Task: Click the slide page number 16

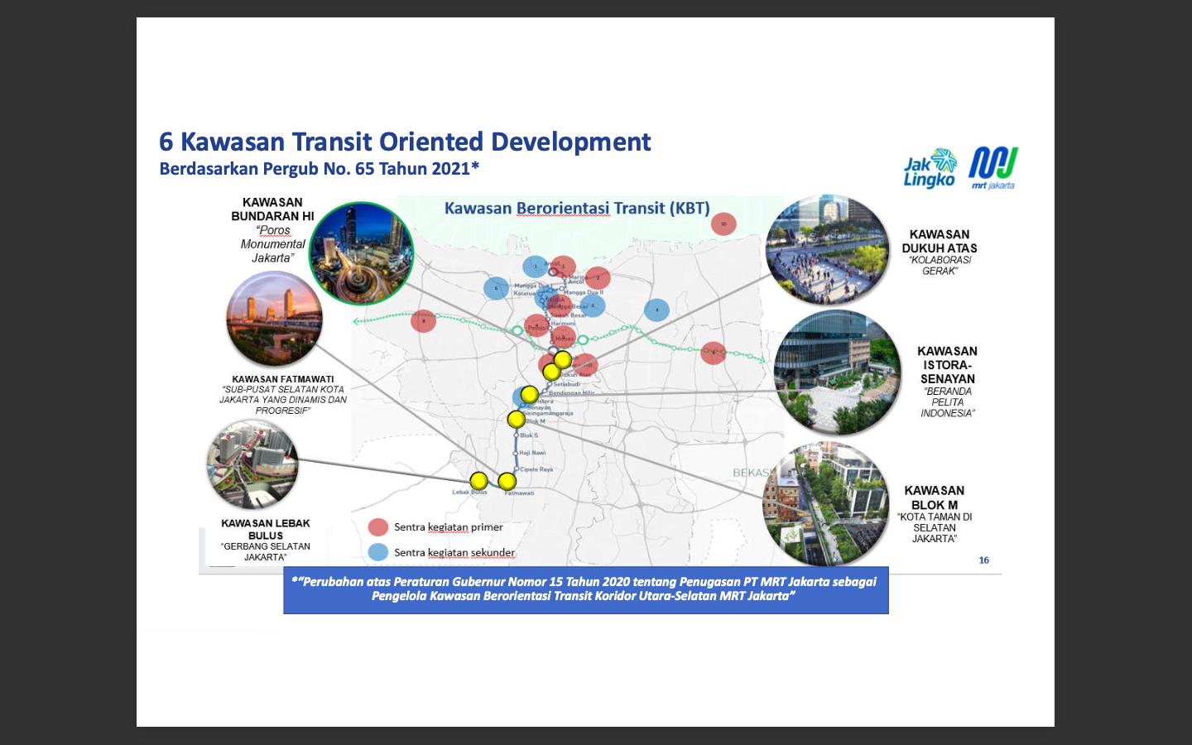Action: pos(983,560)
